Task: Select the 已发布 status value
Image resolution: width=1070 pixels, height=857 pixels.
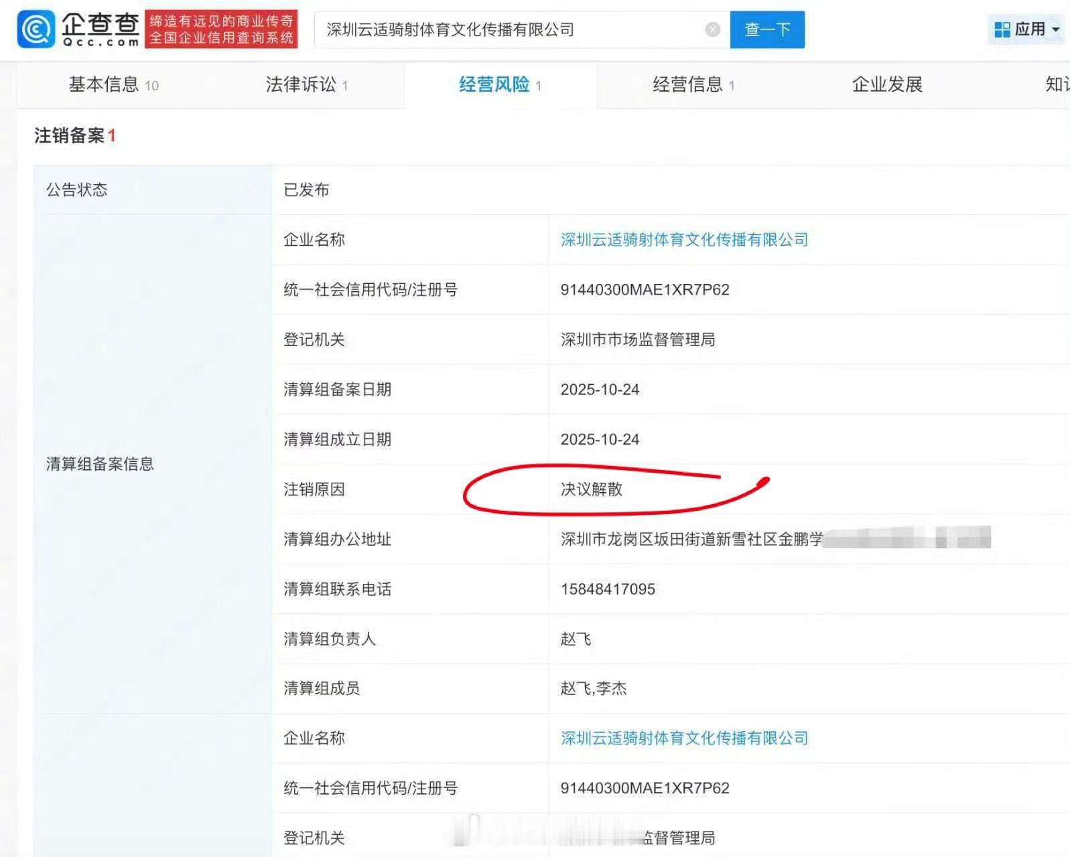Action: pos(306,189)
